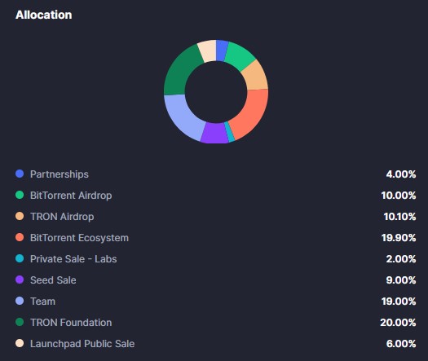Select the Partnerships legend label
428x361 pixels.
(x=60, y=174)
